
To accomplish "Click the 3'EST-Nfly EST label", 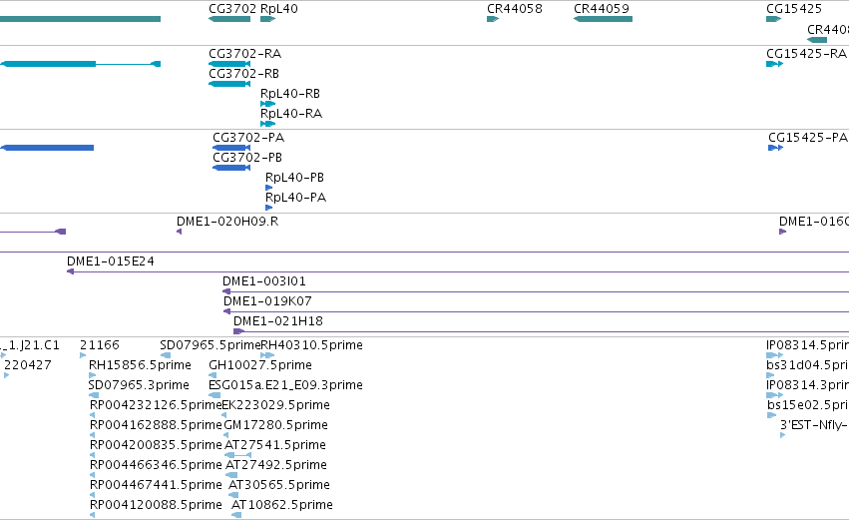I will (814, 426).
